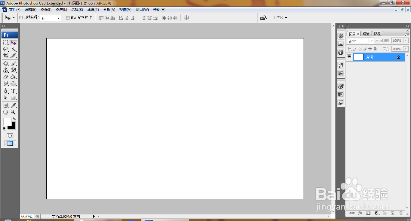
Task: Swap foreground and background colors
Action: pos(14,119)
